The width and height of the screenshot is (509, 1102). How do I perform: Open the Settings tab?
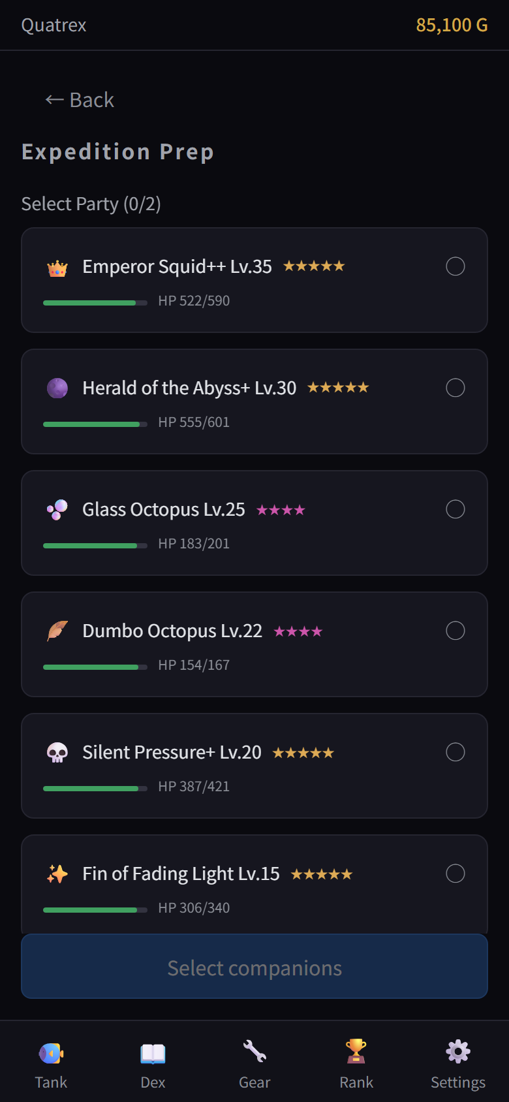point(458,1064)
